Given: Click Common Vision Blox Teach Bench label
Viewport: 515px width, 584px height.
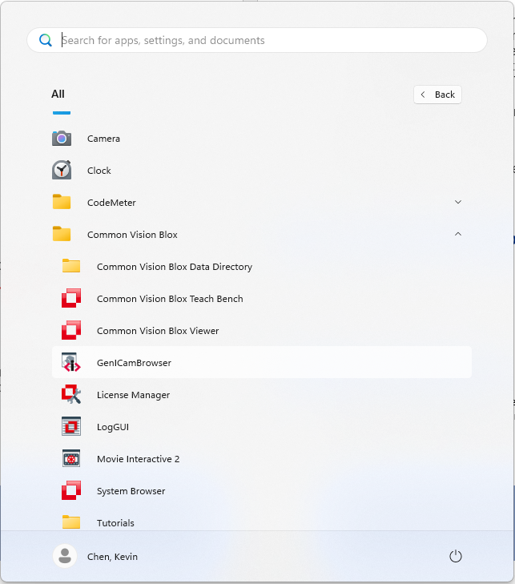Looking at the screenshot, I should [170, 299].
